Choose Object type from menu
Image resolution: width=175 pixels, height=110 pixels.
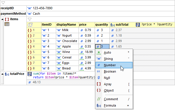pos(114,90)
